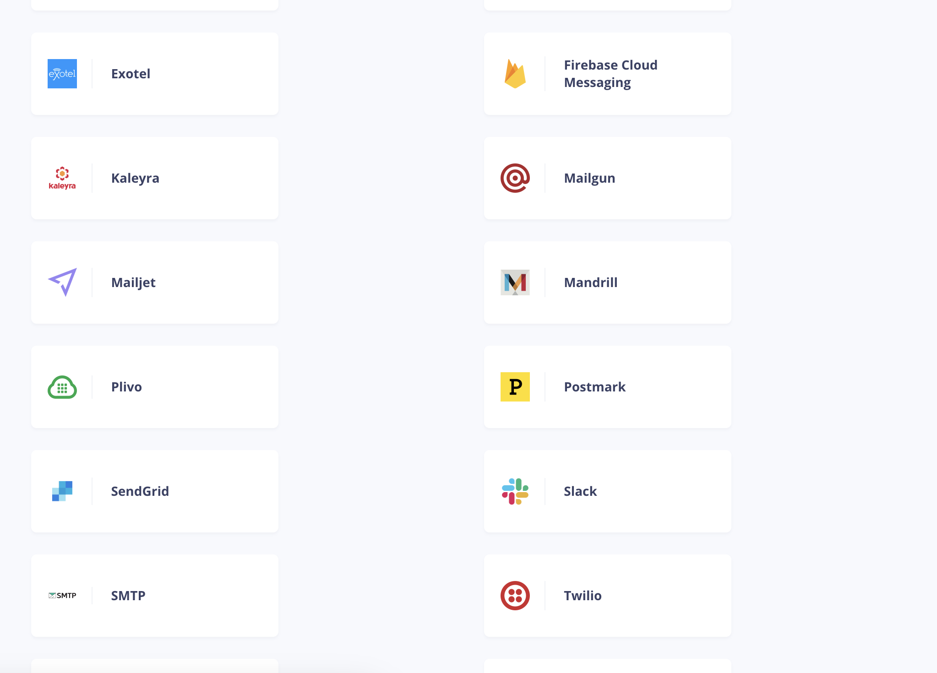Select the Postmark tab item

pos(607,385)
